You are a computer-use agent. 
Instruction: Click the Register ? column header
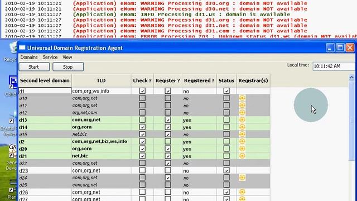(168, 80)
